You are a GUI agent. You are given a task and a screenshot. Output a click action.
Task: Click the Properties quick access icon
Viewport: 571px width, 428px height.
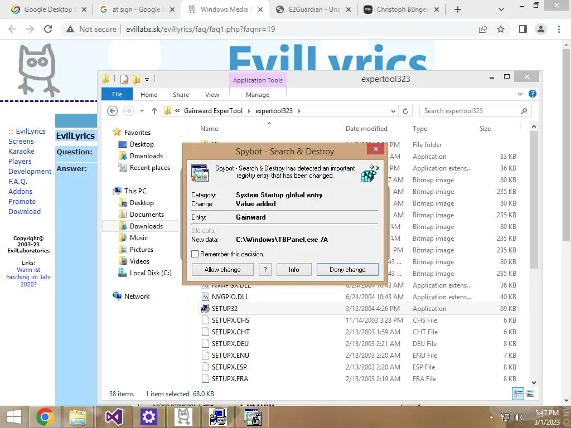[124, 79]
